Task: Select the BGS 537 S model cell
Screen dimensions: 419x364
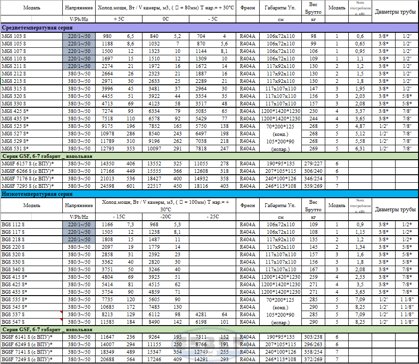Action: click(x=31, y=314)
